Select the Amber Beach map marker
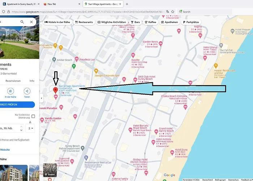Viewport: 253px width, 181px height. tap(54, 59)
